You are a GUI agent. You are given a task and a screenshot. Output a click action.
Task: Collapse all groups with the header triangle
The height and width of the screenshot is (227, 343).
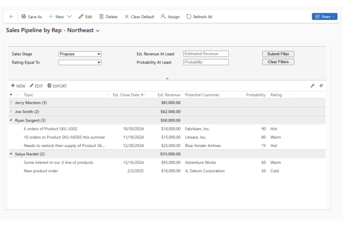click(x=11, y=95)
